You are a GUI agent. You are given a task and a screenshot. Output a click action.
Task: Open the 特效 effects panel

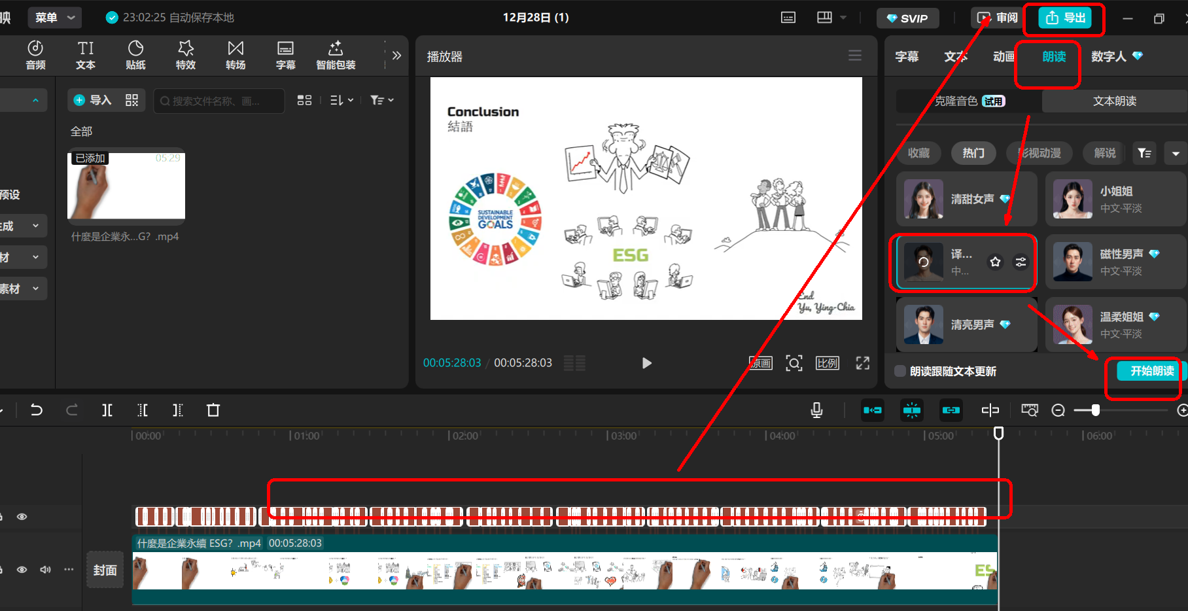click(x=186, y=55)
